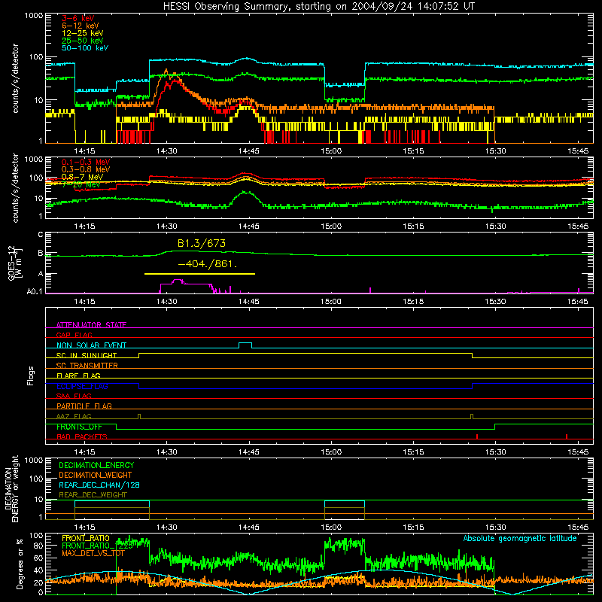Select the '0.1-0.3 MeV' legend label
This screenshot has height=602, width=602.
tap(86, 162)
